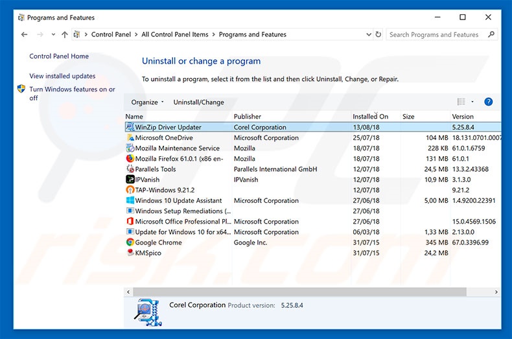Click All Control Panel Items breadcrumb
This screenshot has width=512, height=339.
[175, 34]
